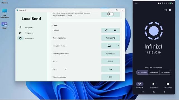This screenshot has width=179, height=100.
Task: Stop the server with the square icon
Action: (115, 30)
